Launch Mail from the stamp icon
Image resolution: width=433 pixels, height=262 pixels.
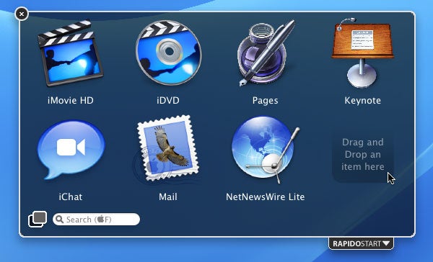168,148
